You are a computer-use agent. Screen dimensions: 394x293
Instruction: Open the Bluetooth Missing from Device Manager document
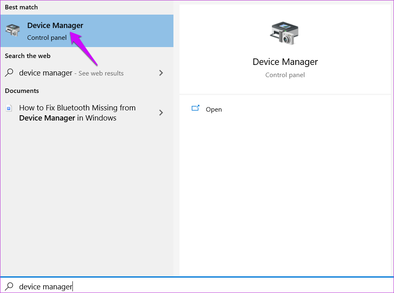[77, 113]
